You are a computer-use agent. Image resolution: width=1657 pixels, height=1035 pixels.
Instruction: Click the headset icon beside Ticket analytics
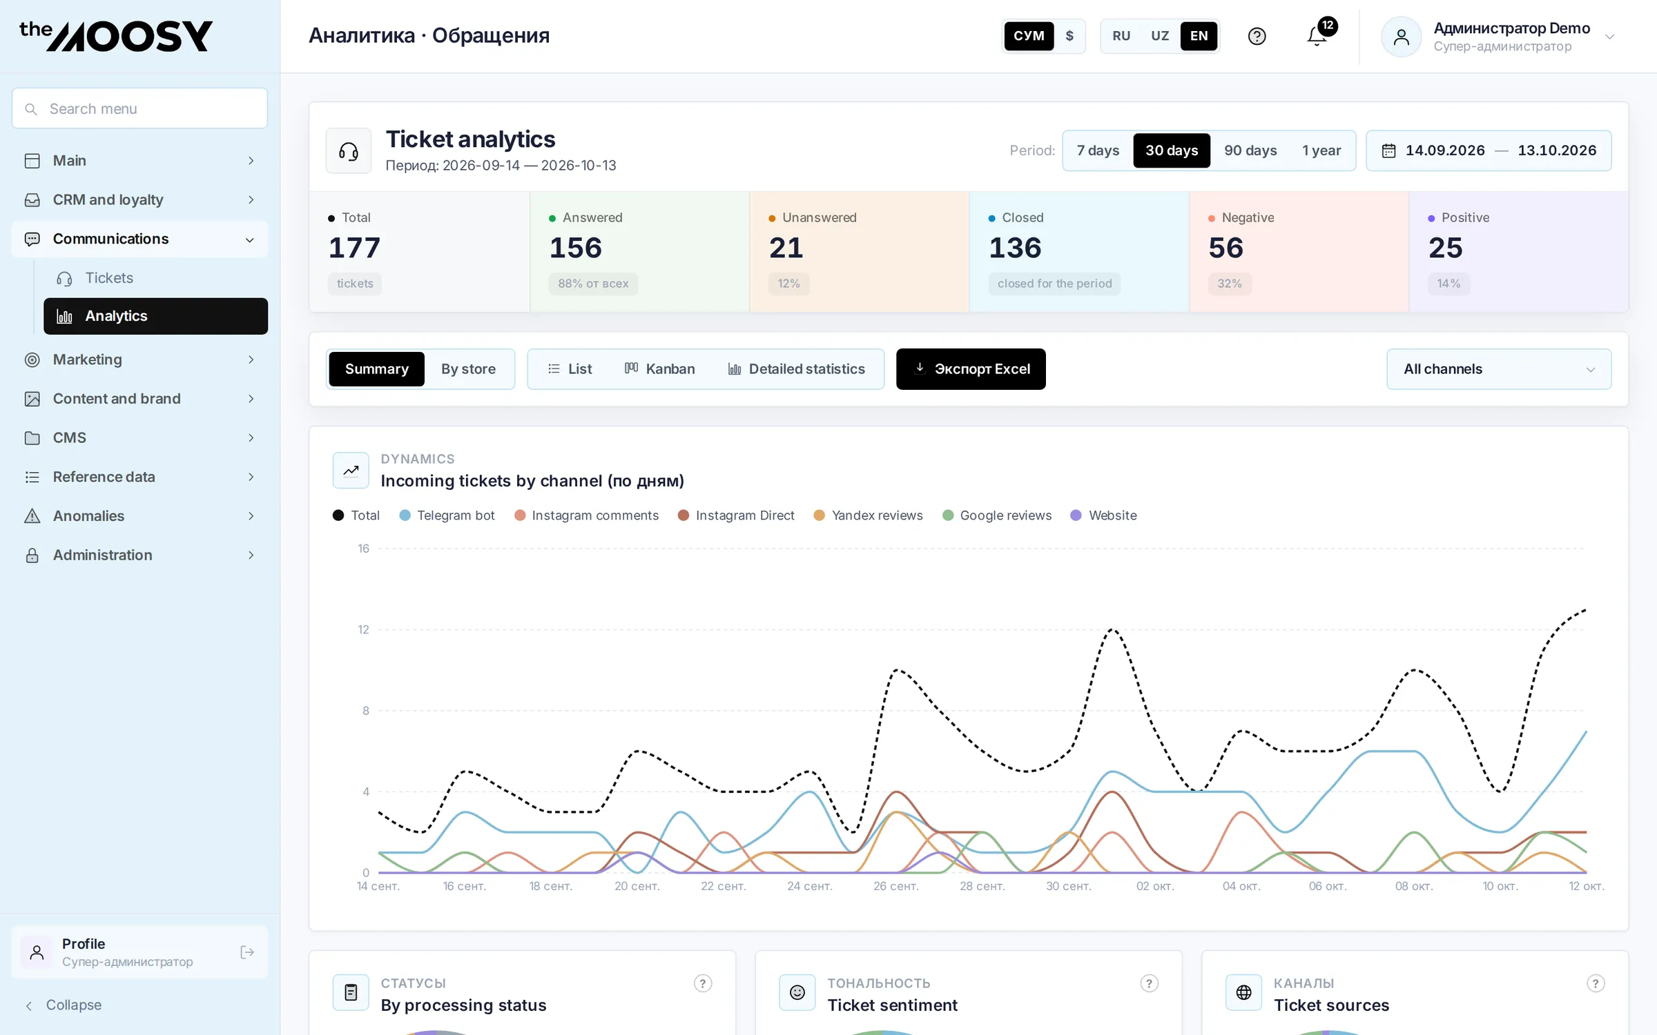(349, 151)
